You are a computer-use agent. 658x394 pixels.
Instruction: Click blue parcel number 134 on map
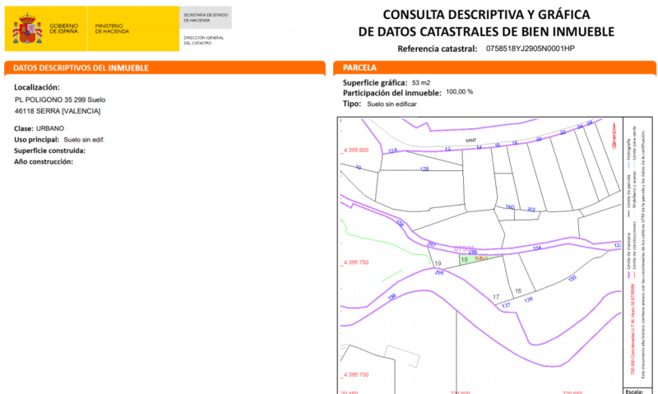coord(537,248)
